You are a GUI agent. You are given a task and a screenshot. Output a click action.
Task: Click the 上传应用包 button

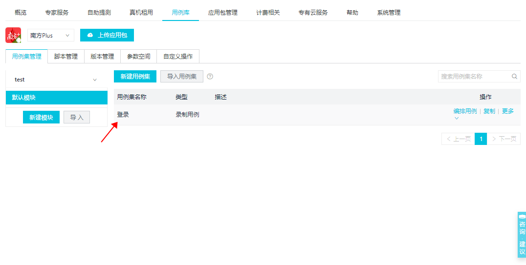(x=107, y=35)
